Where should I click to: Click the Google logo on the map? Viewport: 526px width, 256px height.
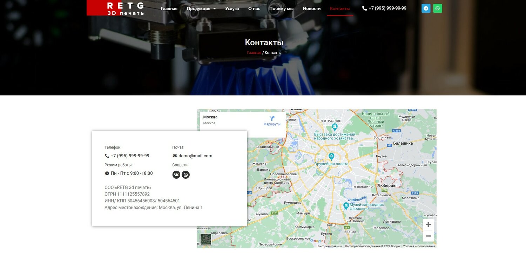[317, 241]
